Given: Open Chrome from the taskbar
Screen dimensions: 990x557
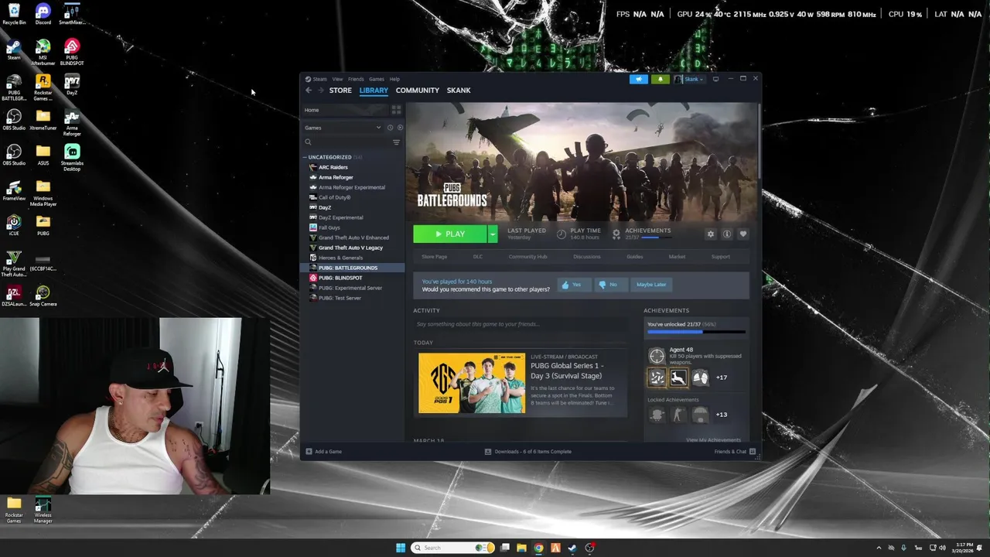Looking at the screenshot, I should [538, 548].
